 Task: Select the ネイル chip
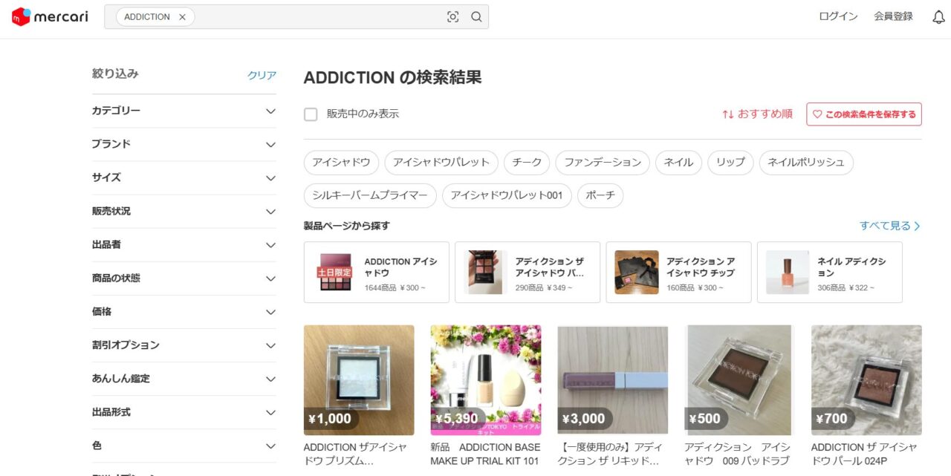point(678,163)
